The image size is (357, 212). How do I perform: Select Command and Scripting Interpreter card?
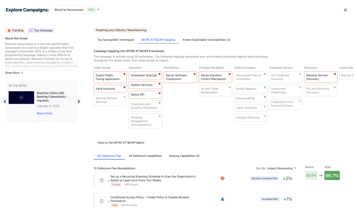click(x=145, y=106)
